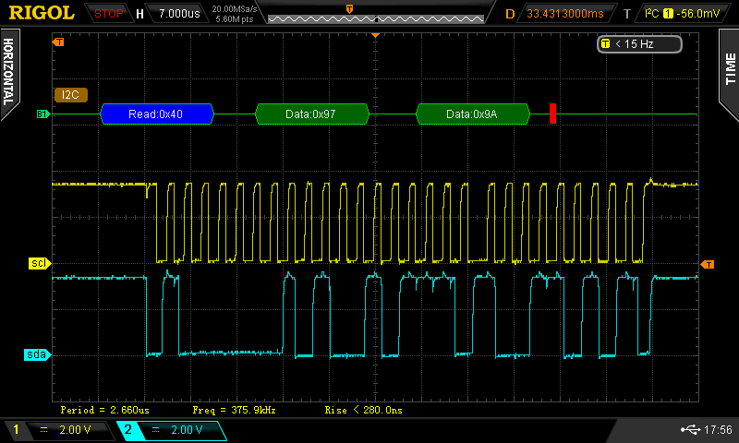Click the red stop-condition marker on bus
Viewport: 739px width, 443px height.
coord(552,114)
